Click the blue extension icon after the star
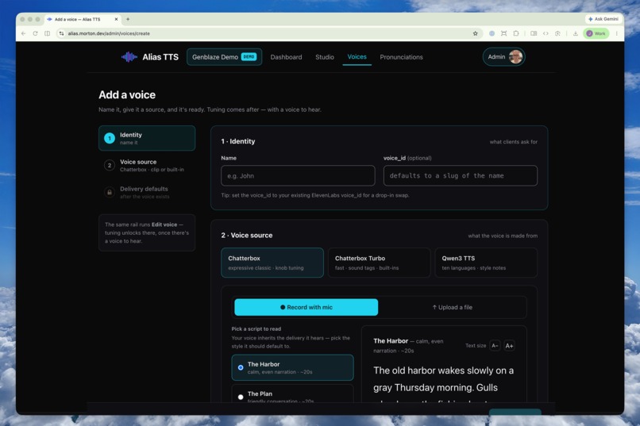Image resolution: width=640 pixels, height=426 pixels. 492,33
